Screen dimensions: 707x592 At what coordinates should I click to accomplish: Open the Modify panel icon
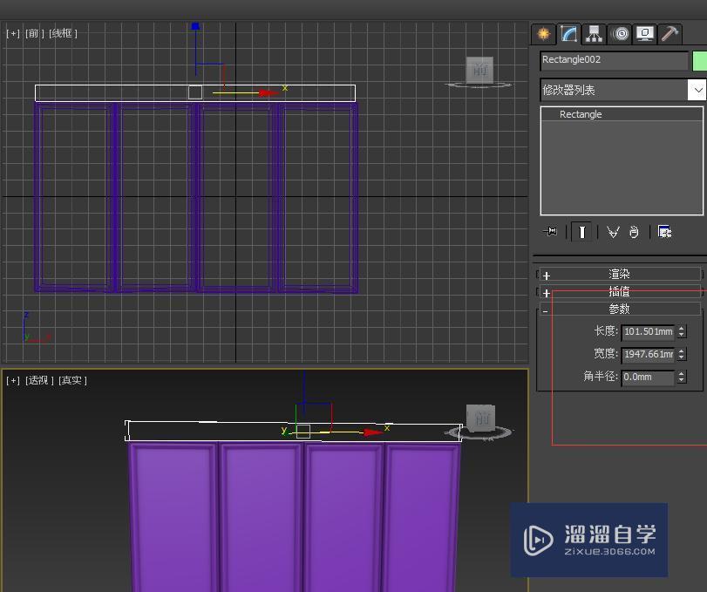tap(568, 34)
